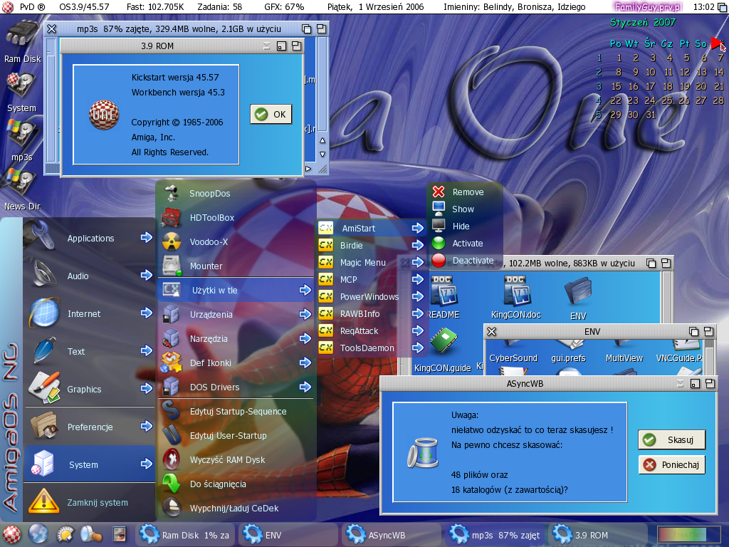Select the PowerWindows commodity entry

pyautogui.click(x=371, y=297)
